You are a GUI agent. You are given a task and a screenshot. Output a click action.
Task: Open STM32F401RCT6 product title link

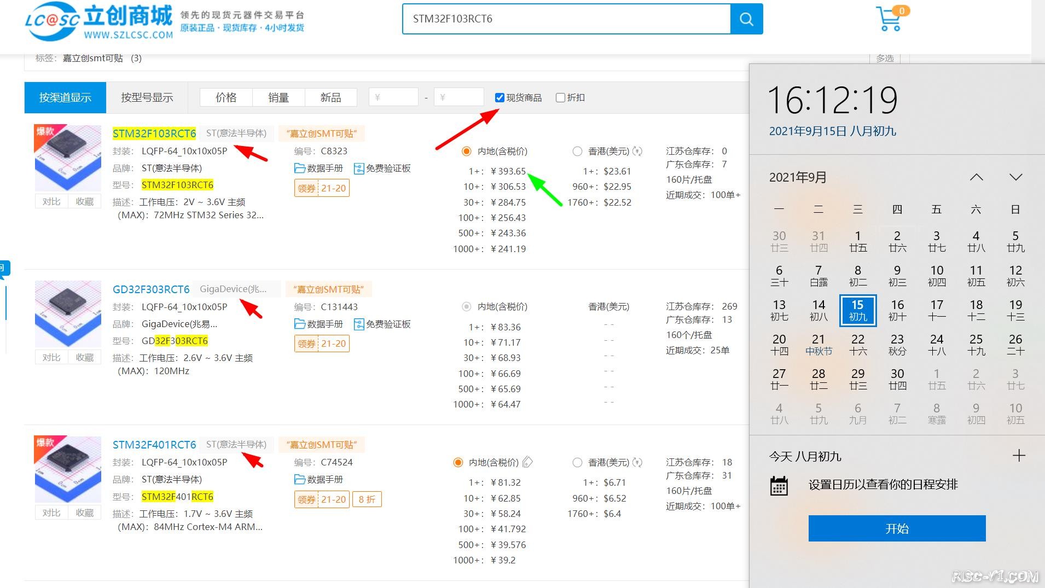(154, 445)
